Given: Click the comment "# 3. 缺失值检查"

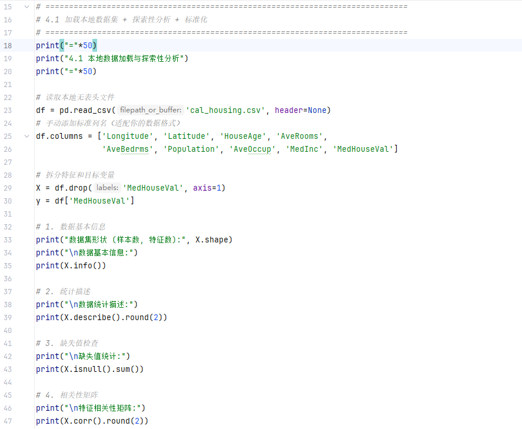Looking at the screenshot, I should point(67,343).
